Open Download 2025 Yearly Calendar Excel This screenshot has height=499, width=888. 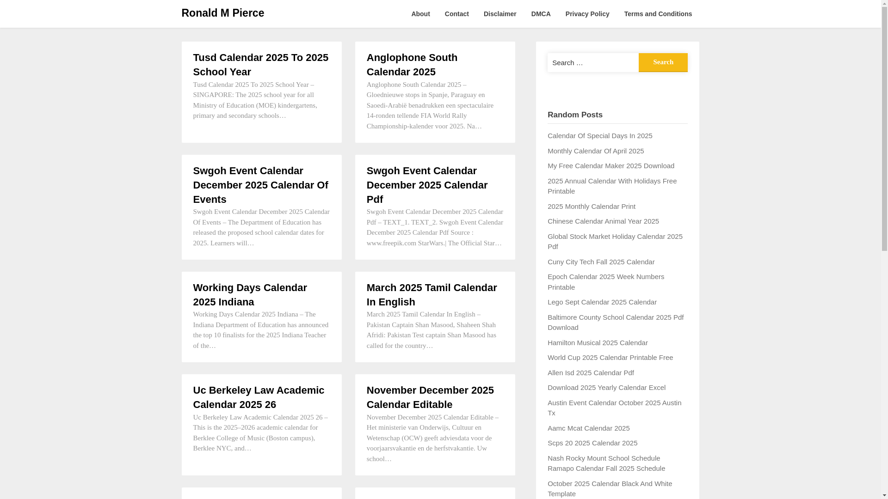point(607,388)
